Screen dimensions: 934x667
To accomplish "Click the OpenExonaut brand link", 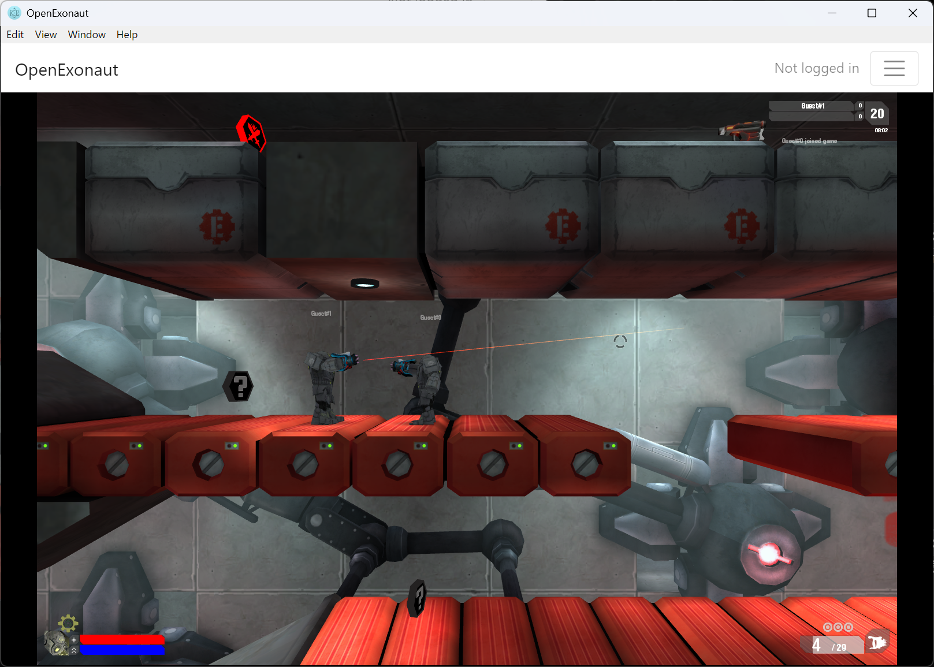I will 66,70.
